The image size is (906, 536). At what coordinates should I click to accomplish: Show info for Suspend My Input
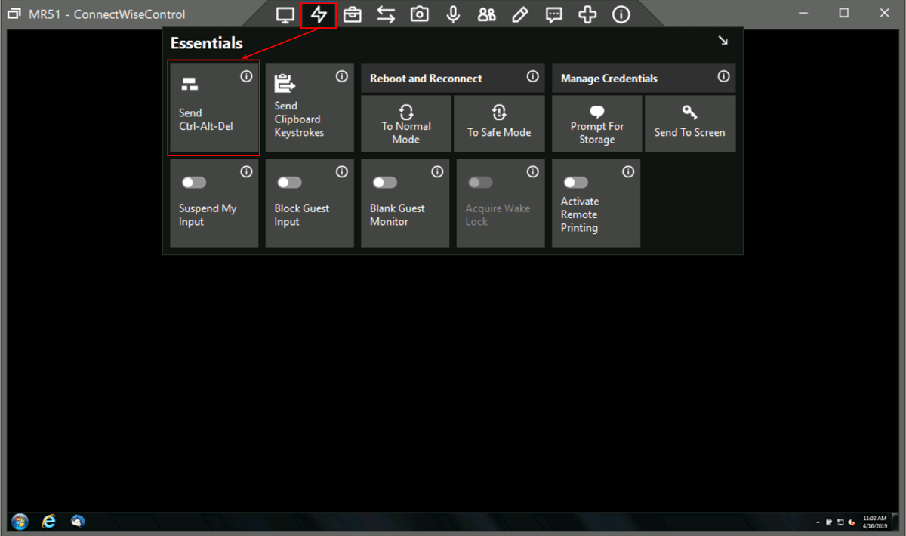(x=246, y=172)
